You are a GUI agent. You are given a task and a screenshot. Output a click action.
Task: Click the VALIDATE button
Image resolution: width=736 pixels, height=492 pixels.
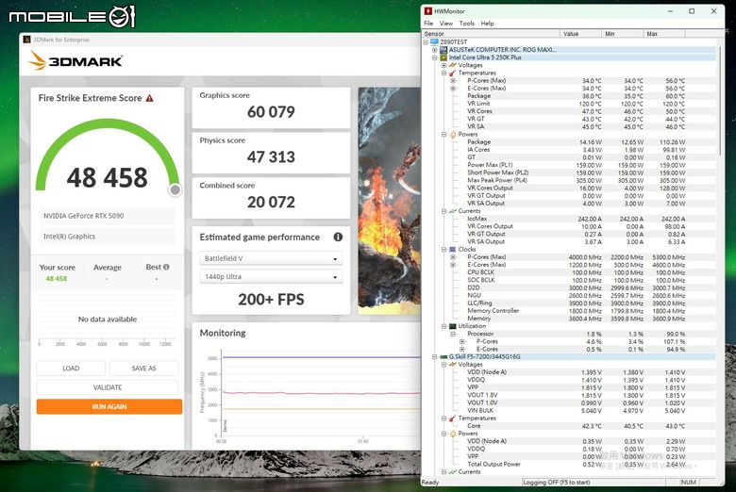click(108, 387)
